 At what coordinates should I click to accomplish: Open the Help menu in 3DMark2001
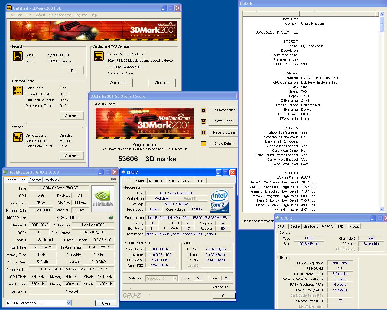click(94, 15)
